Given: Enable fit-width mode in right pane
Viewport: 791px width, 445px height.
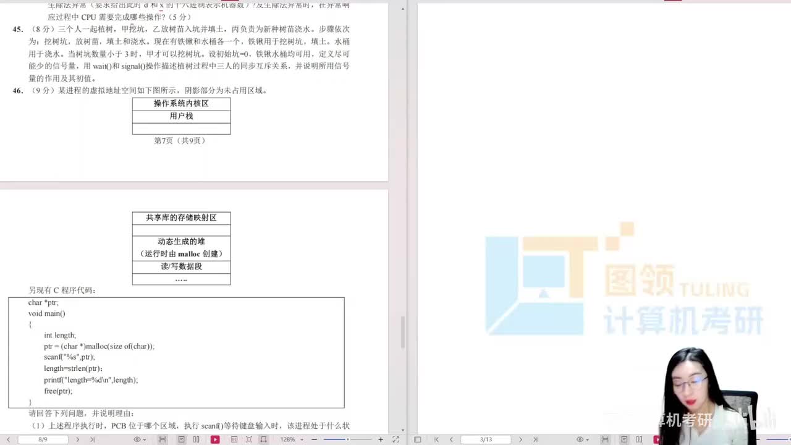Looking at the screenshot, I should point(605,439).
